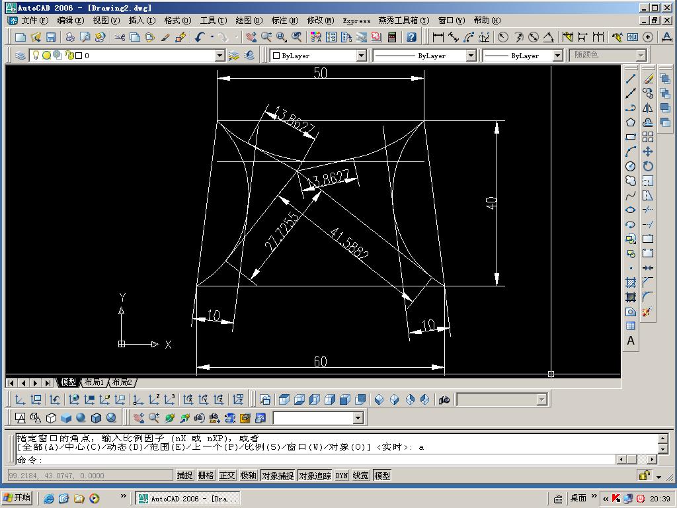Toggle 栅格 grid display
677x508 pixels.
[x=206, y=476]
